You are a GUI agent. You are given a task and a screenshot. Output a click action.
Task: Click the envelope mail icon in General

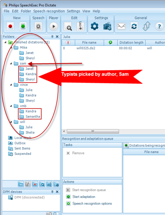pyautogui.click(x=121, y=26)
